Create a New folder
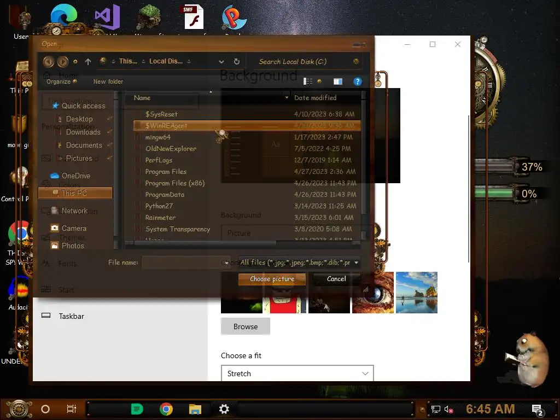The image size is (560, 420). point(108,81)
